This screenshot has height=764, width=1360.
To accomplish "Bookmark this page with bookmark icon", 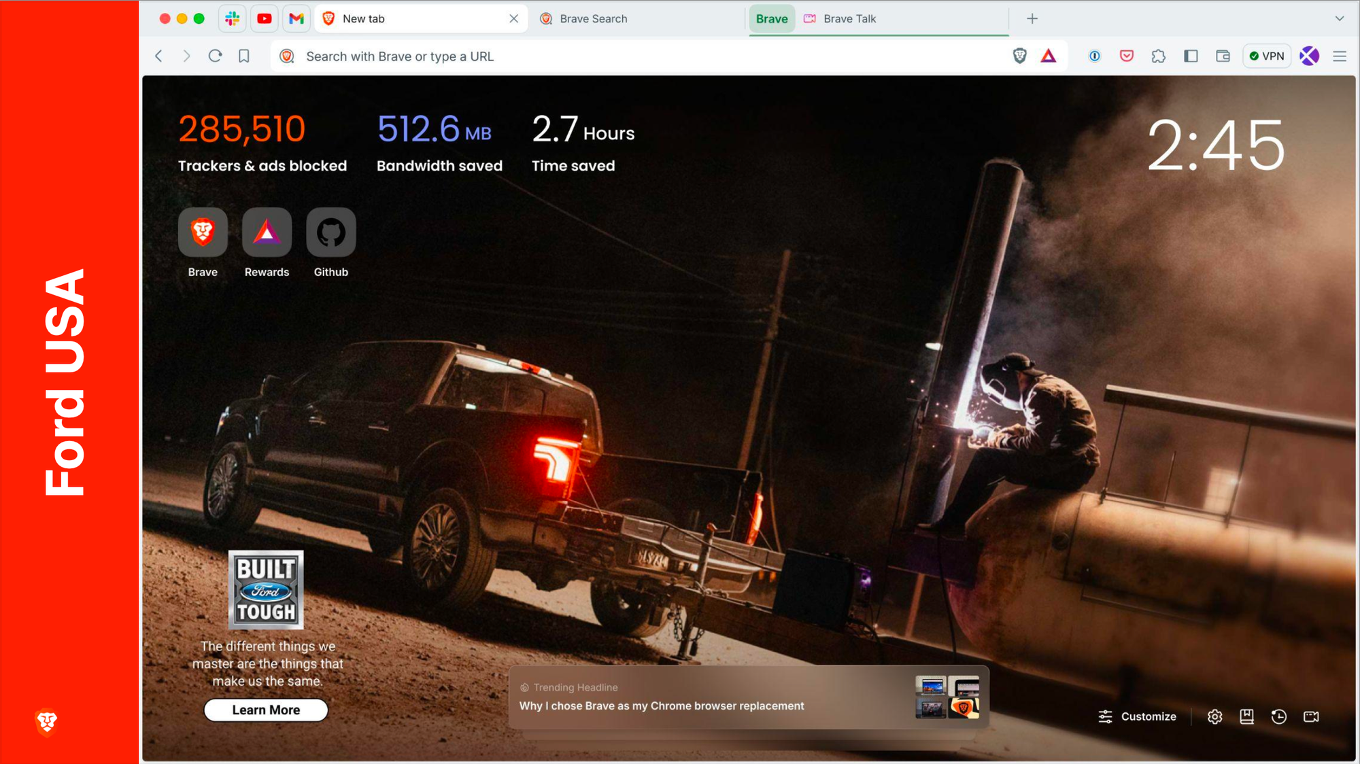I will (x=244, y=56).
